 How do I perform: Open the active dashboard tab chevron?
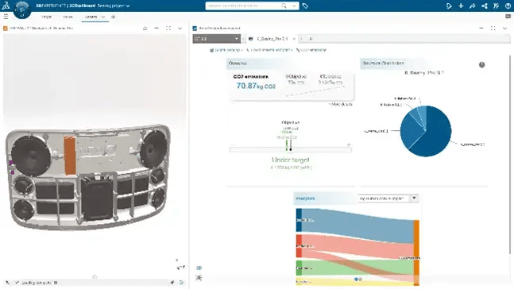103,17
